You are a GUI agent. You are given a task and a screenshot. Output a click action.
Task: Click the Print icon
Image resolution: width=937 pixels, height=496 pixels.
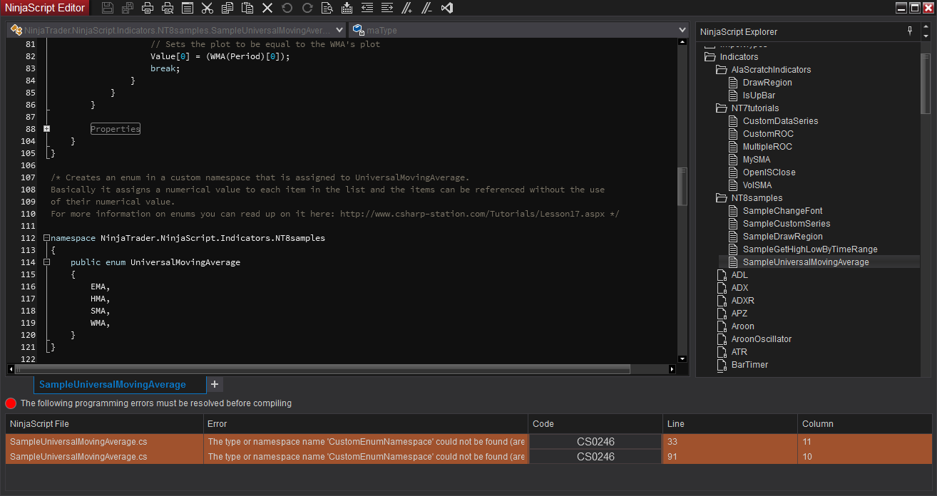(148, 8)
